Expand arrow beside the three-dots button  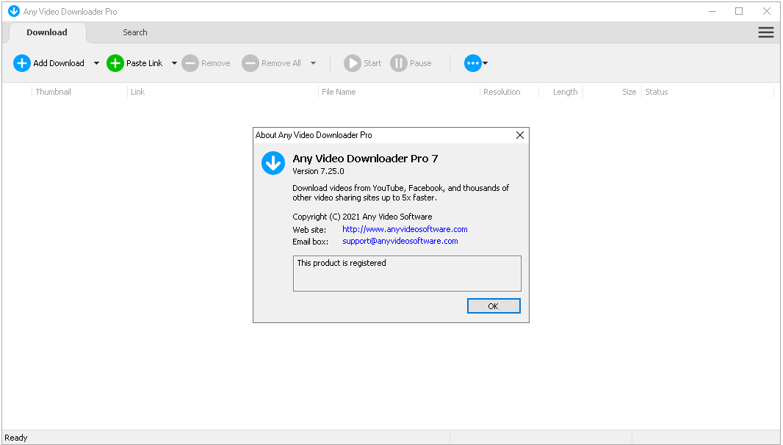click(485, 63)
